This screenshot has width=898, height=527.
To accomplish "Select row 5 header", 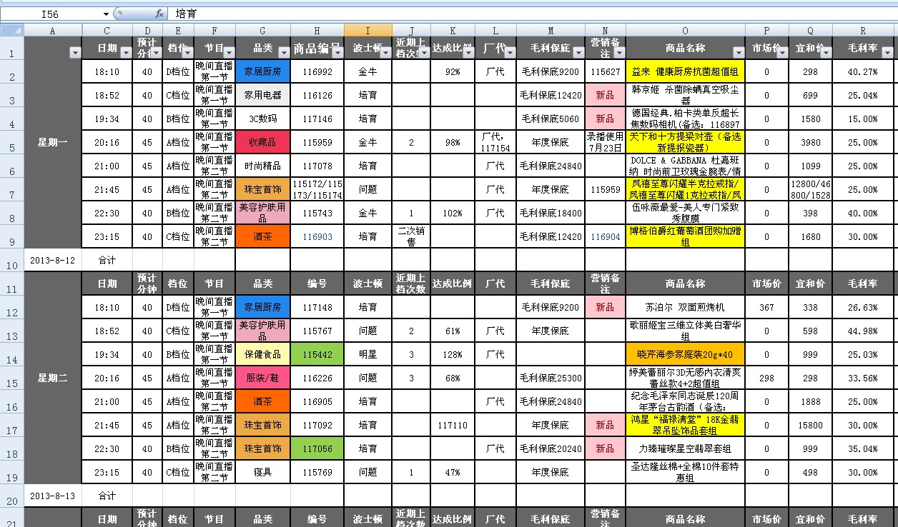I will 12,143.
